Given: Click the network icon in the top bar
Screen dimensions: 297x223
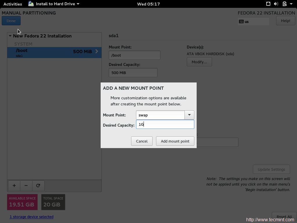Looking at the screenshot, I should 268,4.
